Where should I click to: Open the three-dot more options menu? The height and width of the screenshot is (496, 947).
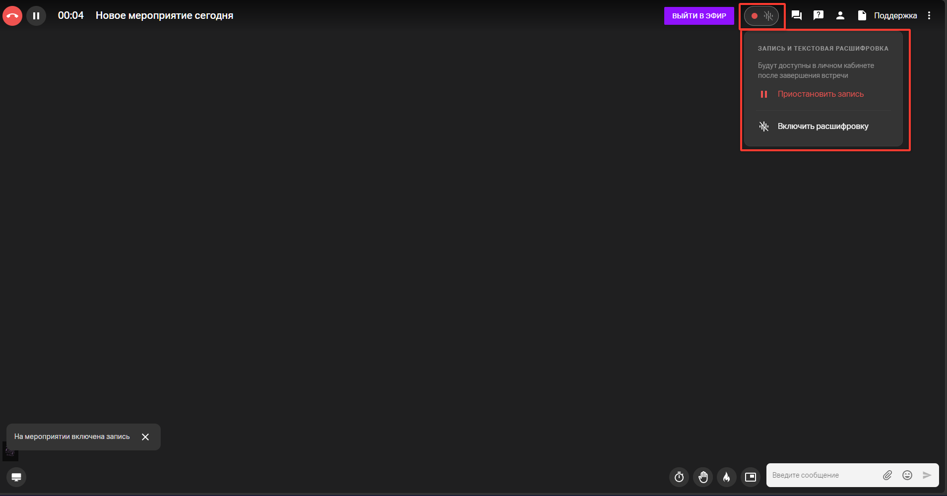(x=929, y=15)
